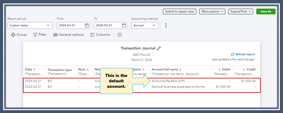Open the More actions dropdown

pos(212,11)
